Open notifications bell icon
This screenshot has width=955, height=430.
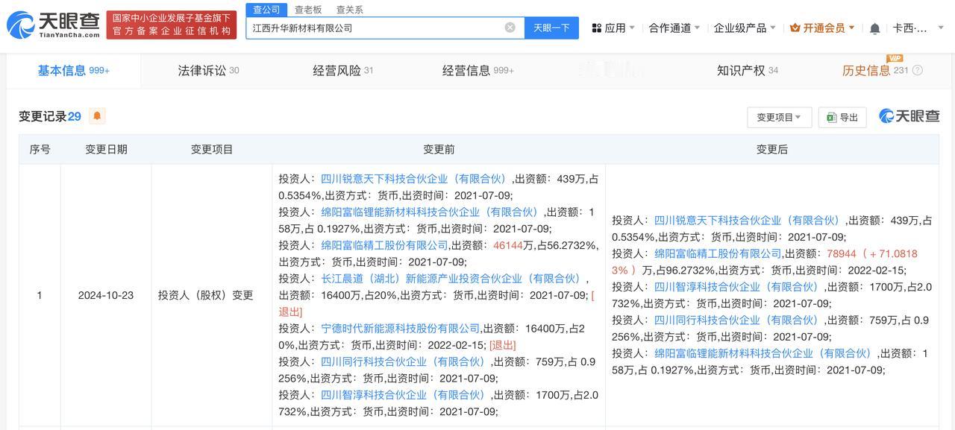(x=875, y=28)
